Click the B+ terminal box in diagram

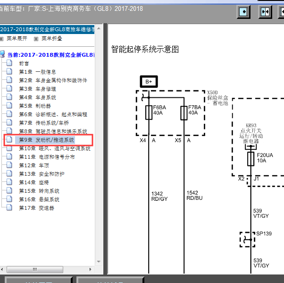pos(149,82)
